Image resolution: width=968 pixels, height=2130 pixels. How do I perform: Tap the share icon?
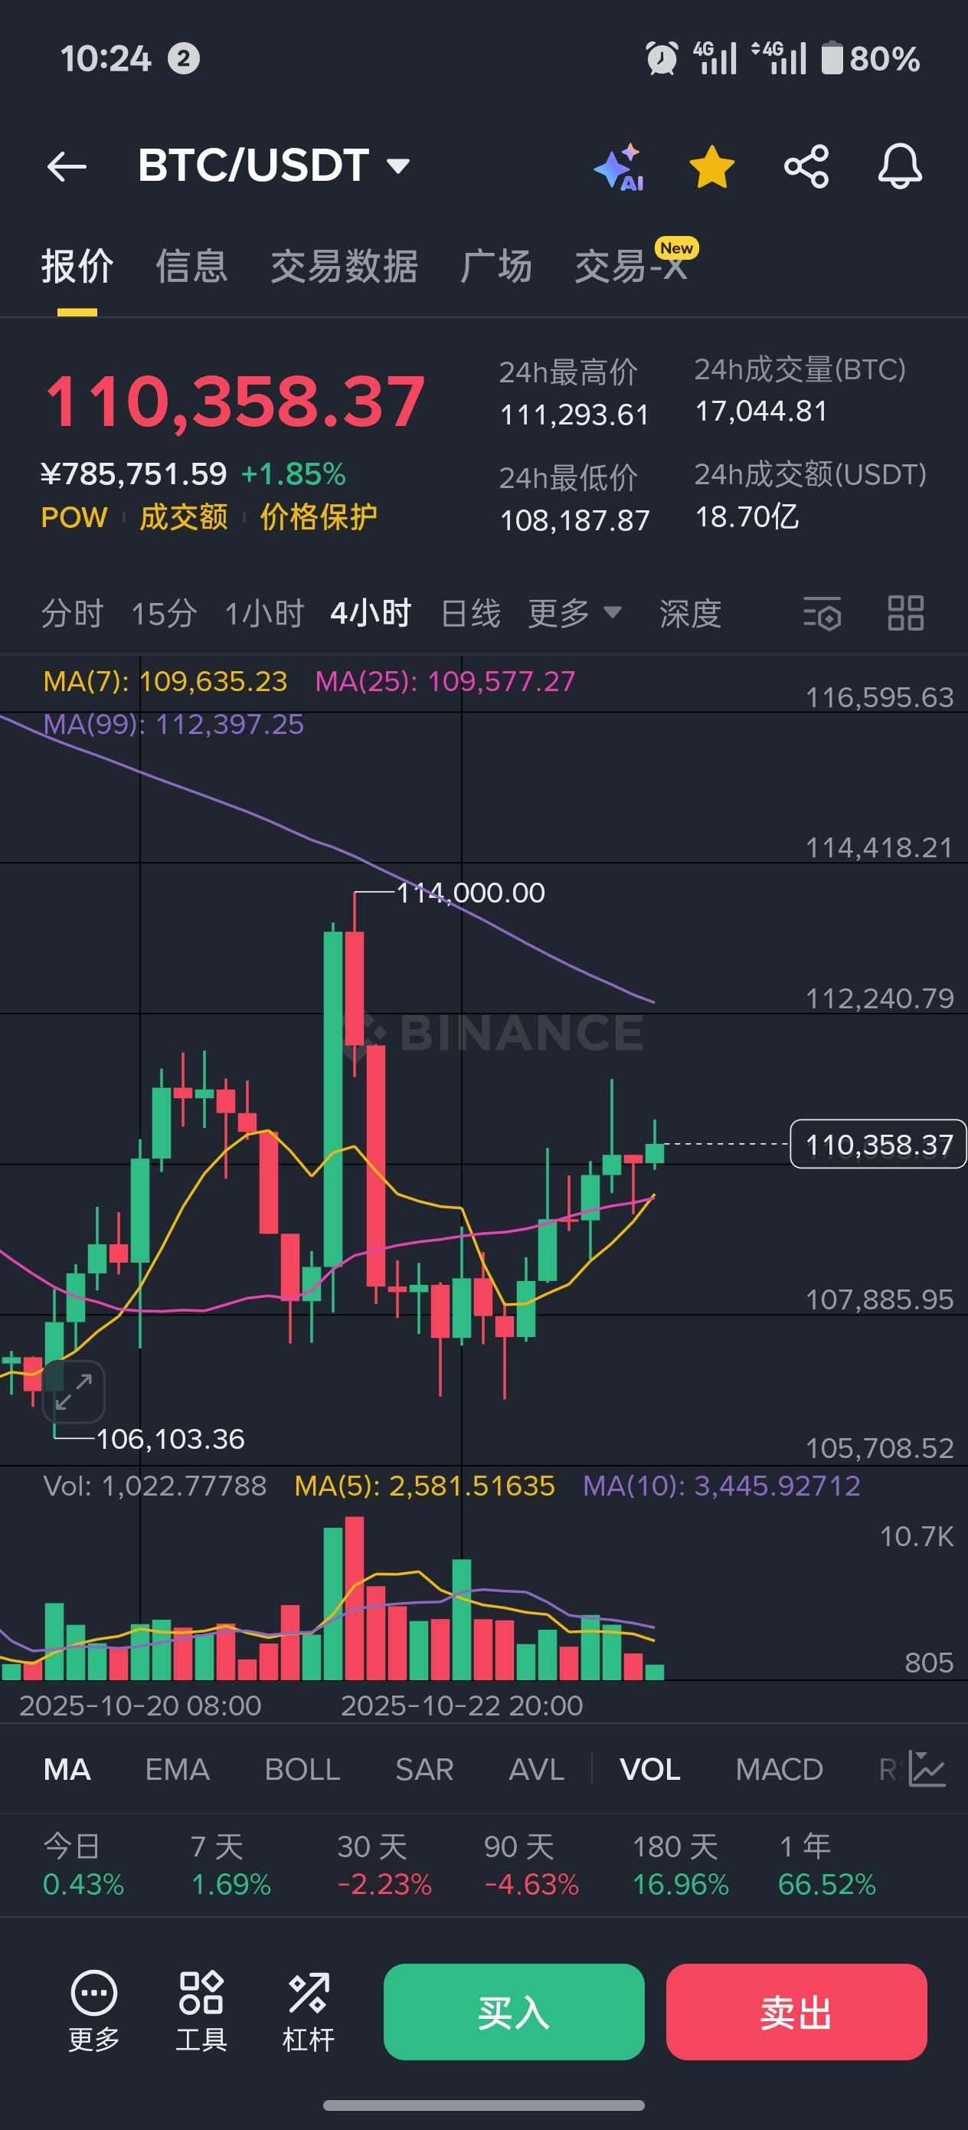pyautogui.click(x=806, y=167)
